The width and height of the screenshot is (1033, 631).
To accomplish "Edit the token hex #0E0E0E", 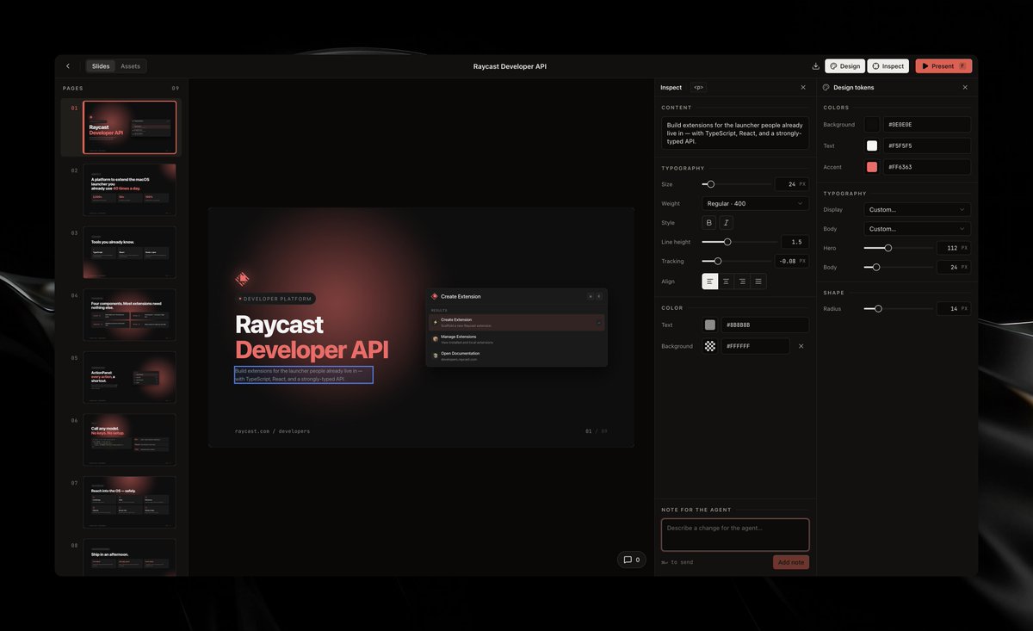I will pos(927,125).
